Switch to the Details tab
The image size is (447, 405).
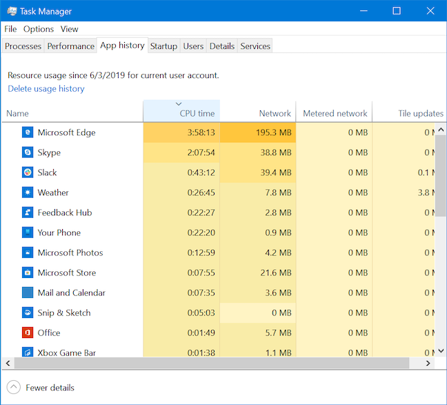point(222,46)
